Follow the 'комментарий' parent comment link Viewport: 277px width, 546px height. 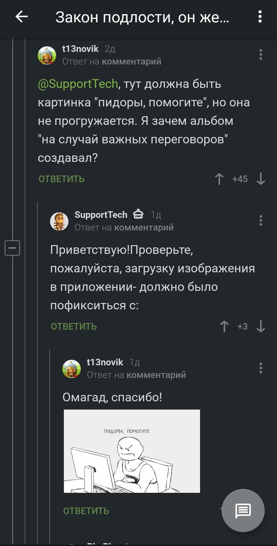[x=132, y=61]
